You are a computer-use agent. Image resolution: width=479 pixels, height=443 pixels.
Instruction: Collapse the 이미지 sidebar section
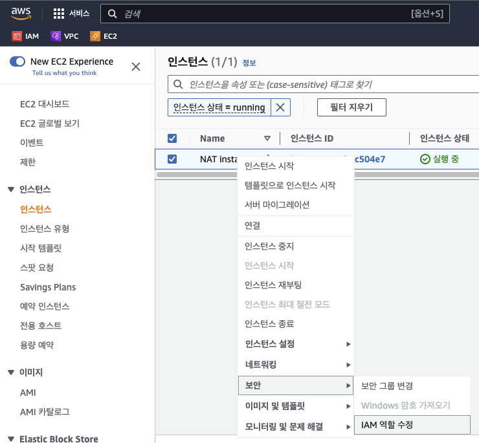[x=11, y=372]
